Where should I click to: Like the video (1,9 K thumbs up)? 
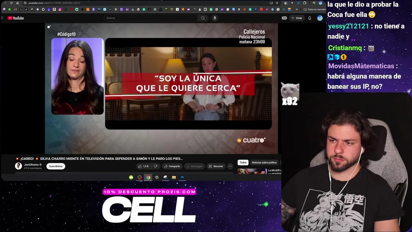[144, 166]
